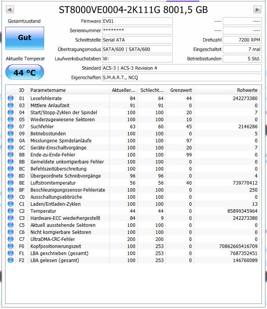The width and height of the screenshot is (267, 309).
Task: Sort by Parametername column header
Action: coord(69,90)
